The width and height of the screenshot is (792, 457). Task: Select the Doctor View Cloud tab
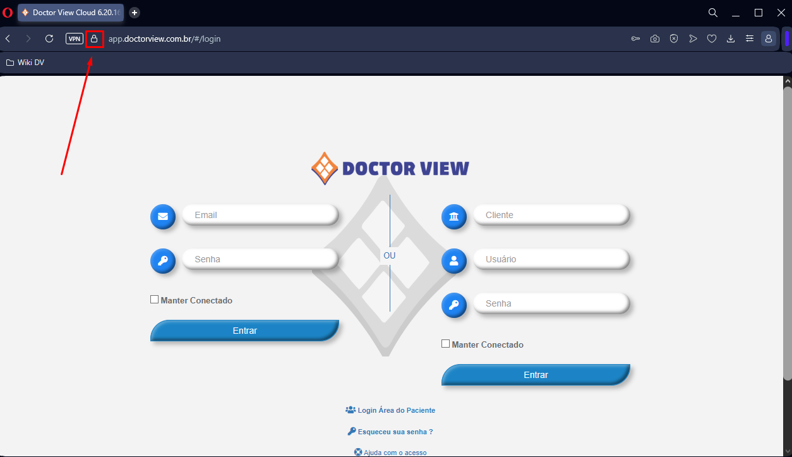tap(71, 13)
